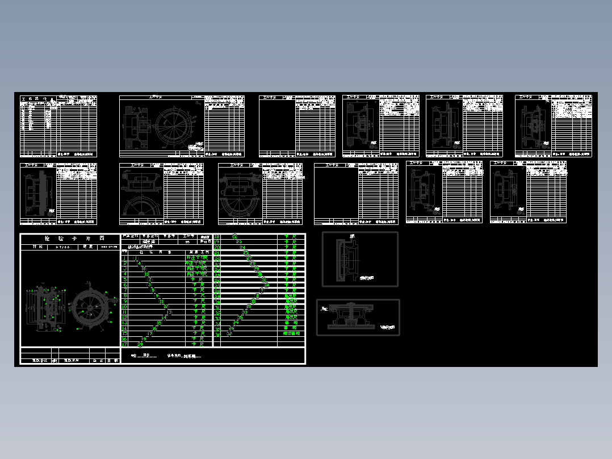Screen dimensions: 612x459
Task: Click 内径千分尺 tool cell in row 3
Action: (x=198, y=269)
